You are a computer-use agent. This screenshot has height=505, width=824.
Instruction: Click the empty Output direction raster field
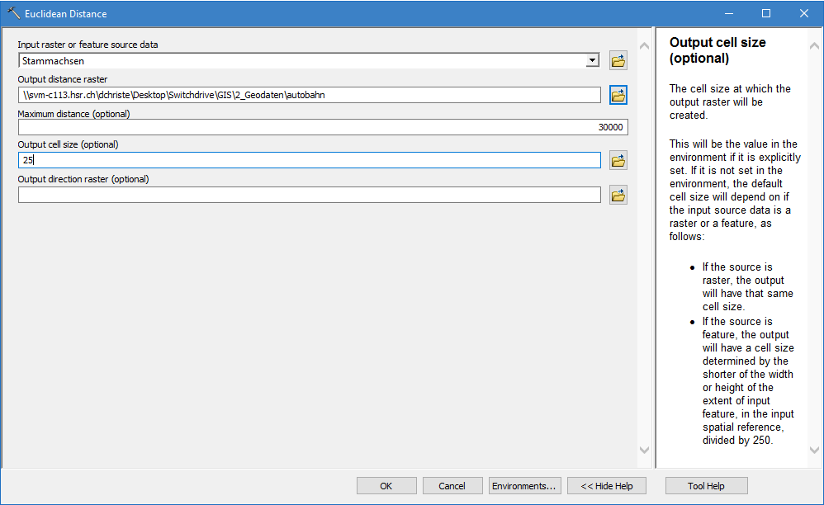coord(309,195)
